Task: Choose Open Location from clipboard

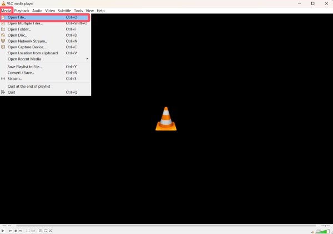Action: tap(46, 53)
